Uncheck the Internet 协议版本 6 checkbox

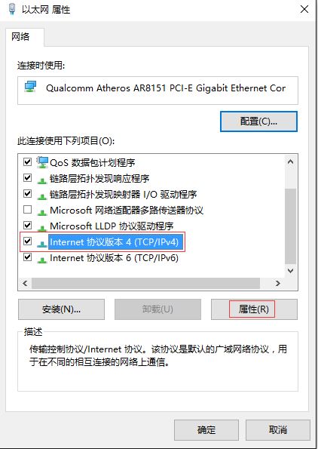[27, 257]
